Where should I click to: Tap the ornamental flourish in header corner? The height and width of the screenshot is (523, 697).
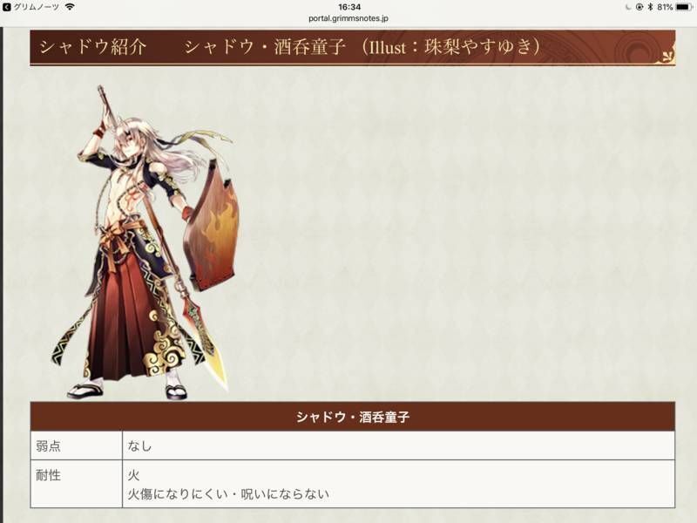coord(667,57)
